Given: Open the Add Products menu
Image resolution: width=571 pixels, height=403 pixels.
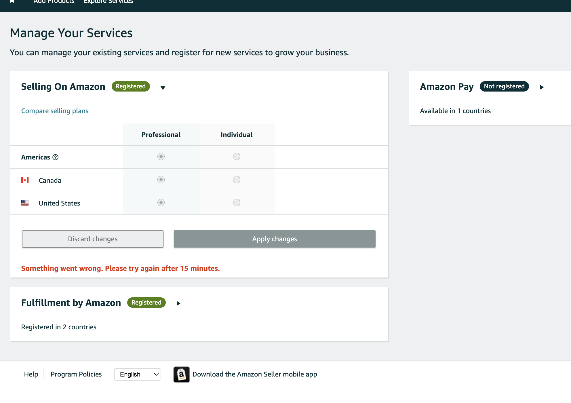Looking at the screenshot, I should pyautogui.click(x=54, y=2).
